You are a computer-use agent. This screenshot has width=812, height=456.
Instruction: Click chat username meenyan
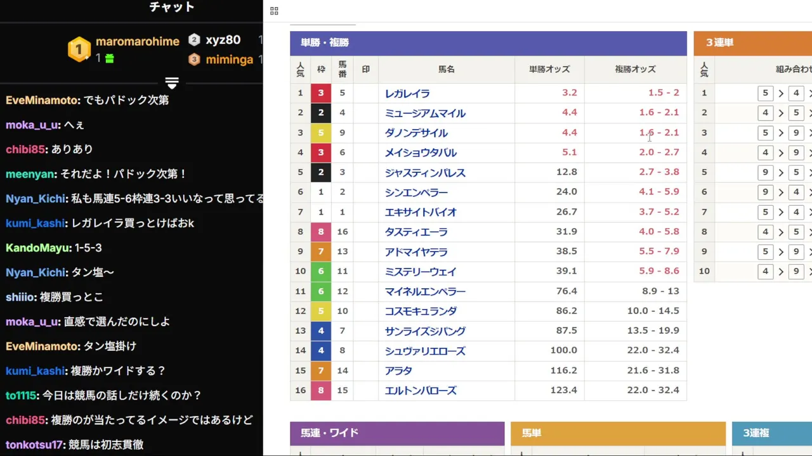click(x=30, y=174)
